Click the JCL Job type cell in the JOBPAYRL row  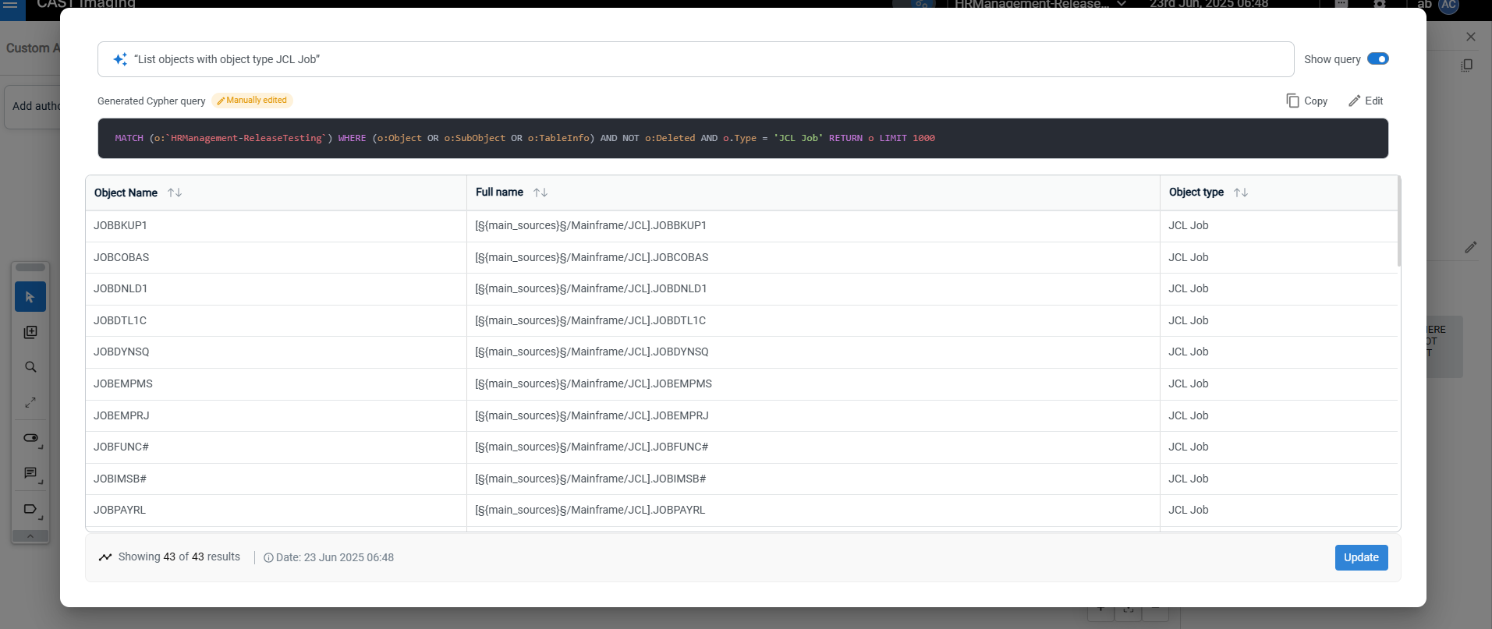[x=1279, y=511]
